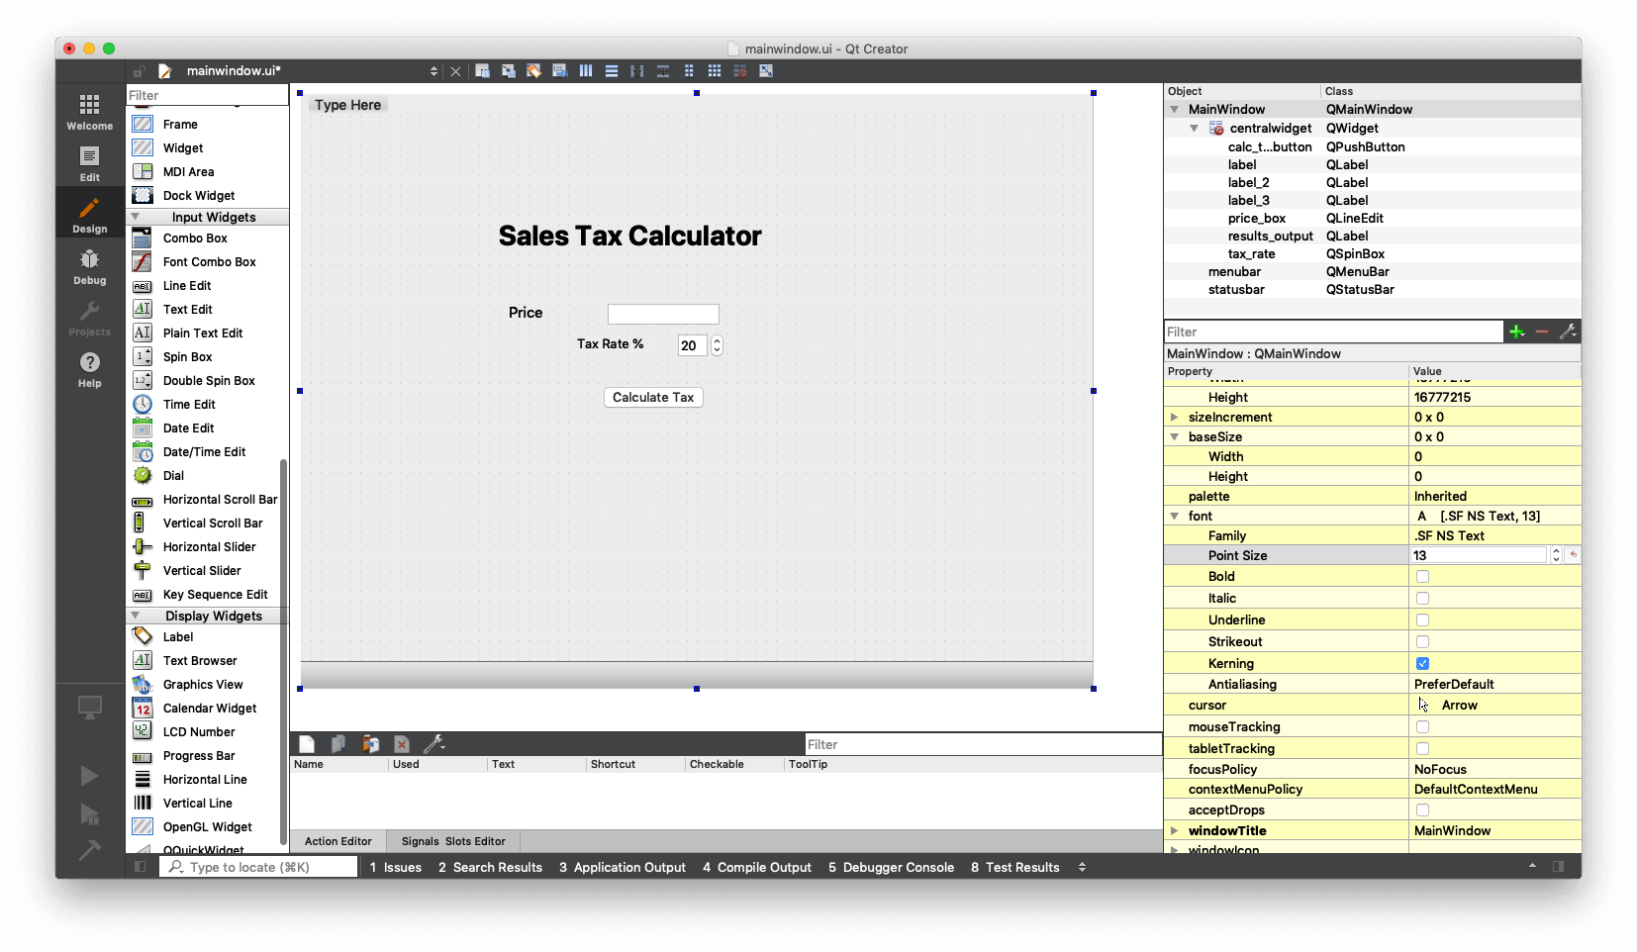Open Action Editor configure wrench menu
Image resolution: width=1637 pixels, height=952 pixels.
click(433, 744)
